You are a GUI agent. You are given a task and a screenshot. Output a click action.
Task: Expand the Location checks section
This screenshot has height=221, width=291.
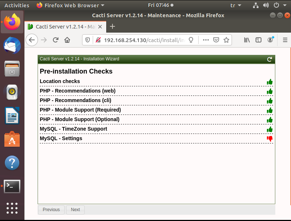[156, 81]
